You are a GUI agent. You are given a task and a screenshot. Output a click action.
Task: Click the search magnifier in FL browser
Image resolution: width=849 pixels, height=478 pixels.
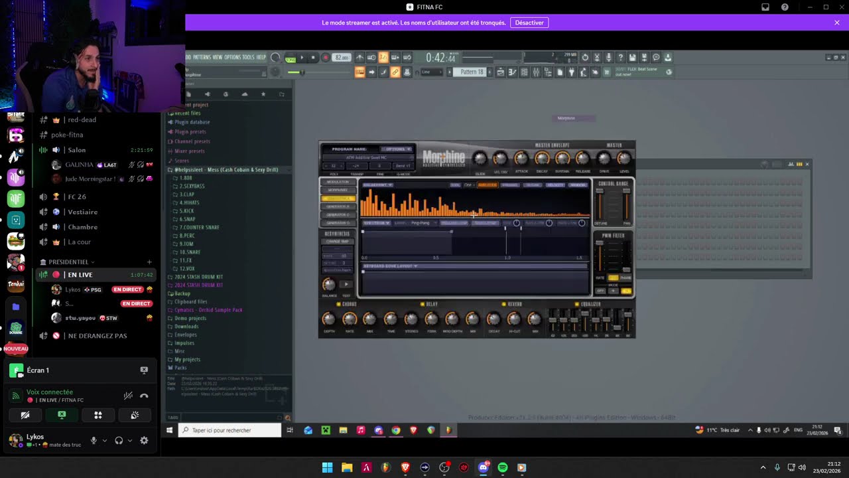287,418
